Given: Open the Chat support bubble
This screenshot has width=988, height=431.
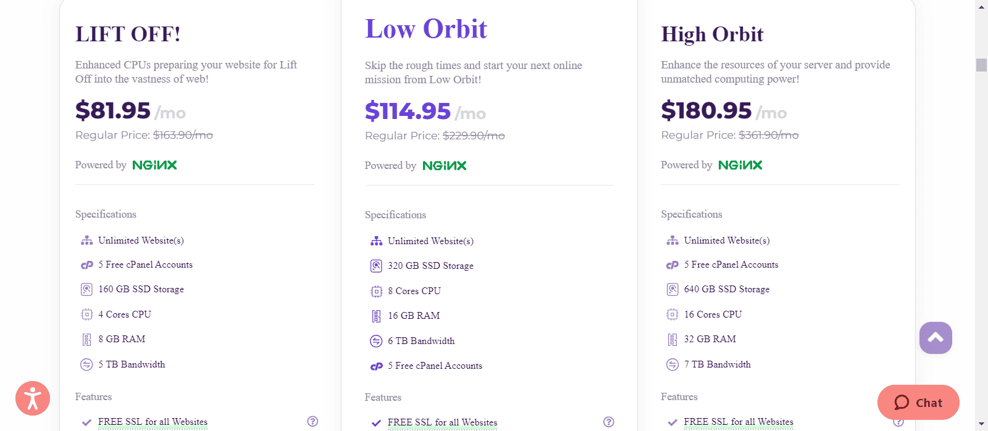Looking at the screenshot, I should click(x=918, y=403).
